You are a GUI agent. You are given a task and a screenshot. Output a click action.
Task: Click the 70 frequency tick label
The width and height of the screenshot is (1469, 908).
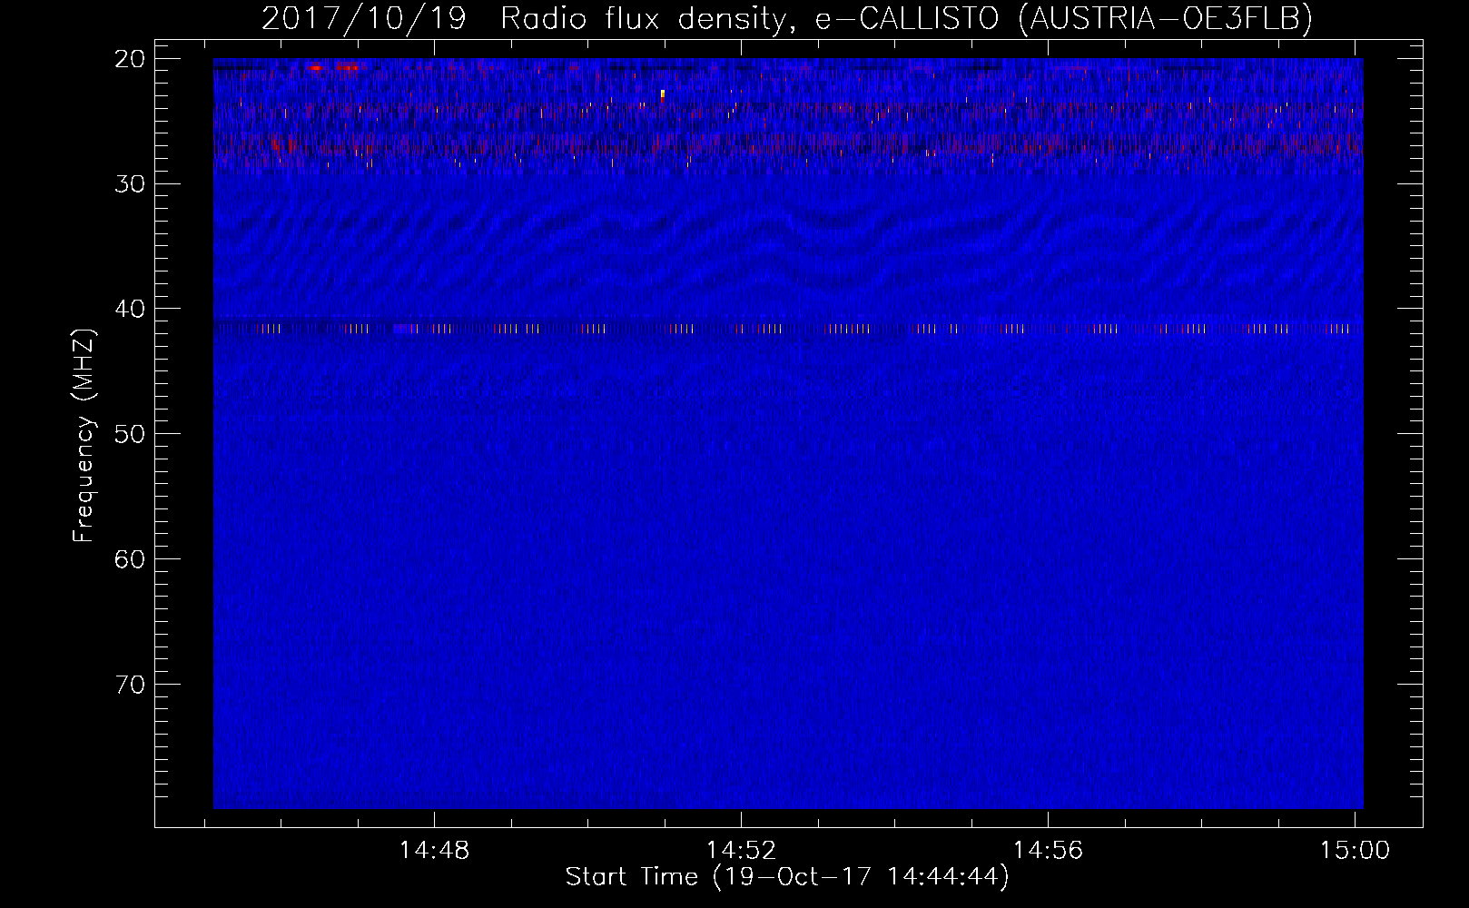point(130,684)
